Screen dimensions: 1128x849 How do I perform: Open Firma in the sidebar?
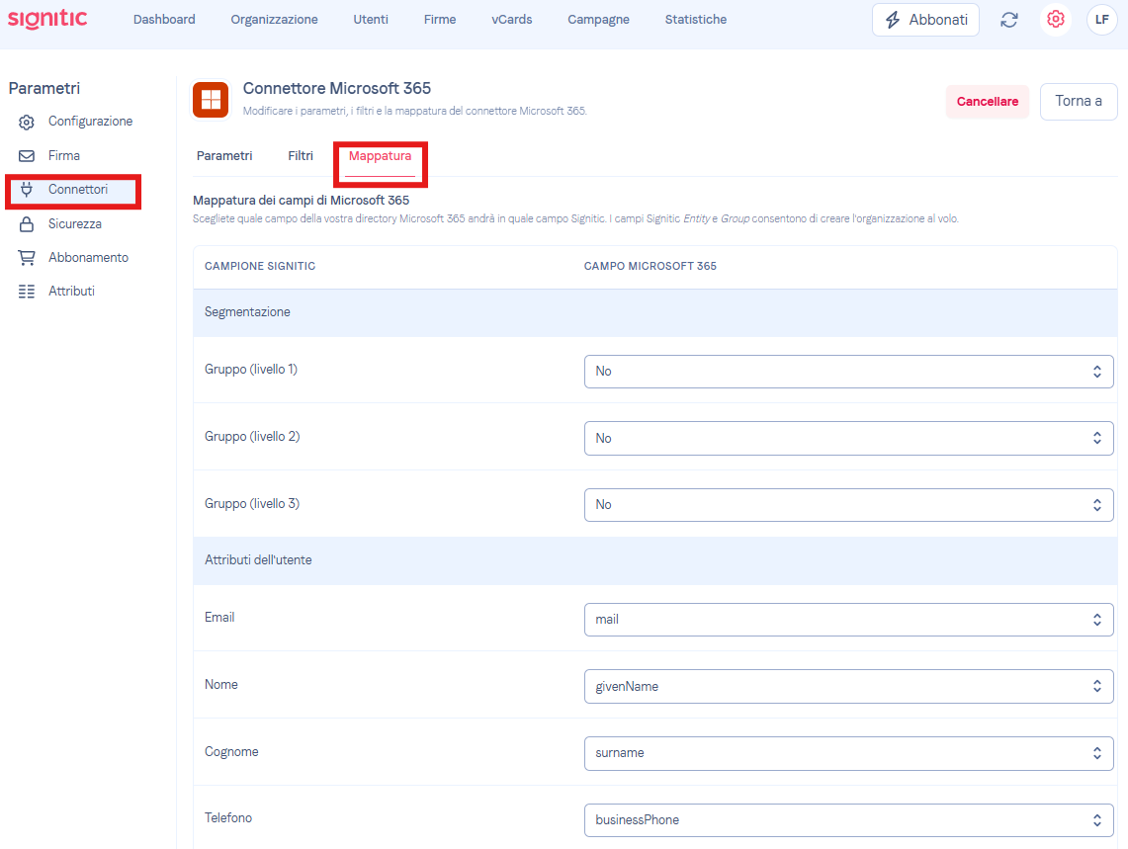click(64, 156)
